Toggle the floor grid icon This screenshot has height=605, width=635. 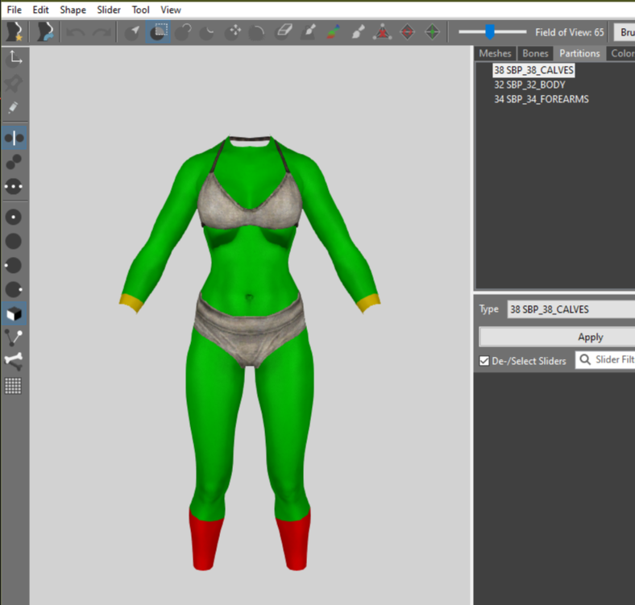tap(13, 386)
